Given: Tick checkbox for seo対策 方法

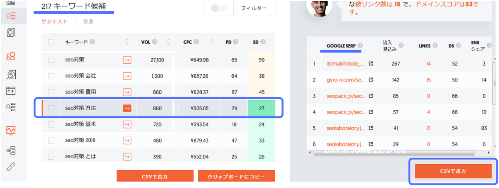Looking at the screenshot, I should point(51,108).
